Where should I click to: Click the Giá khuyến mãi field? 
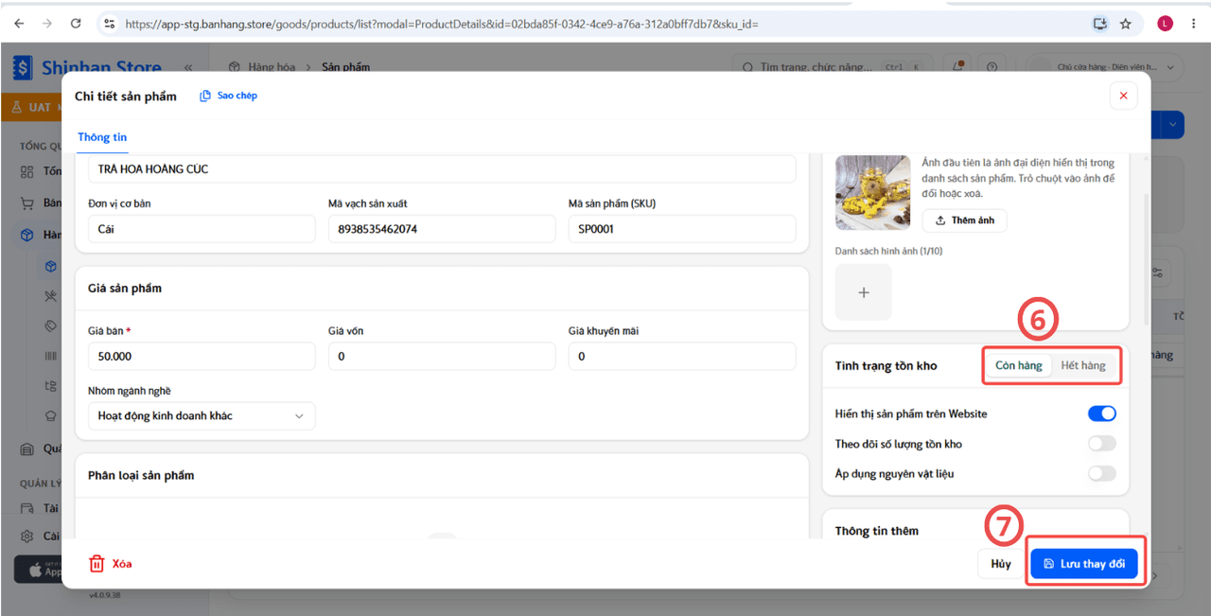coord(682,357)
